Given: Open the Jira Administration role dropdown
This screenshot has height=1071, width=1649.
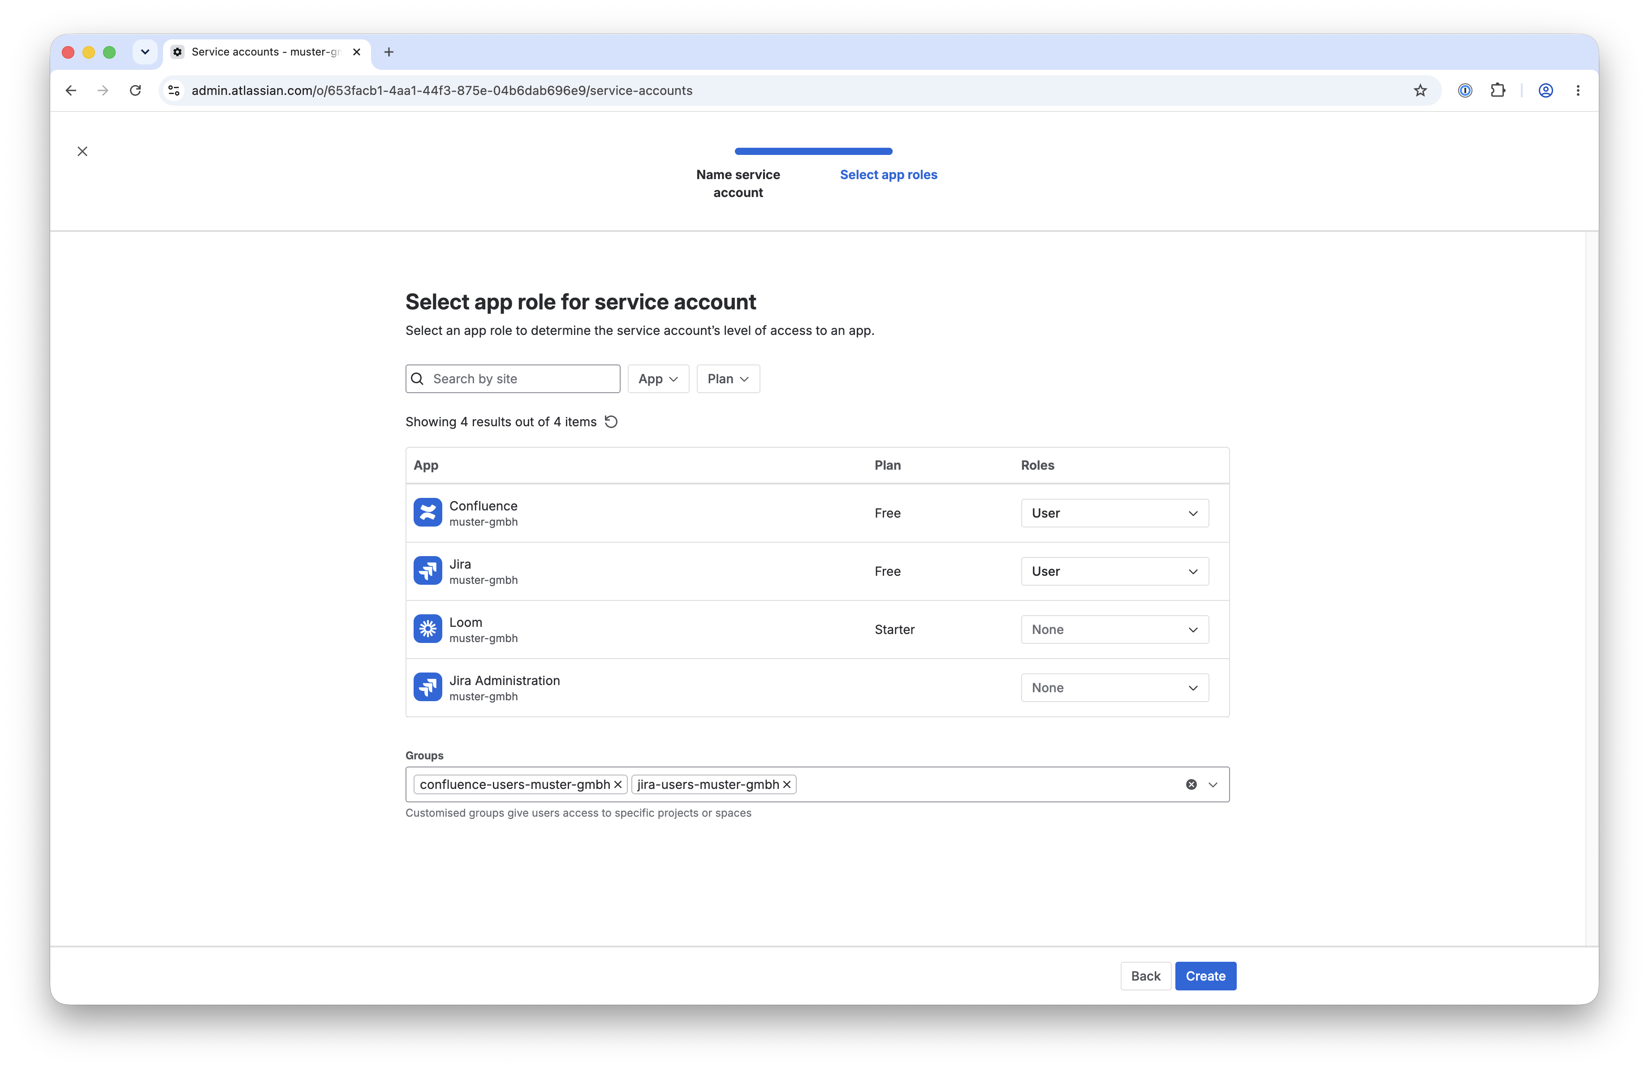Looking at the screenshot, I should click(x=1115, y=687).
